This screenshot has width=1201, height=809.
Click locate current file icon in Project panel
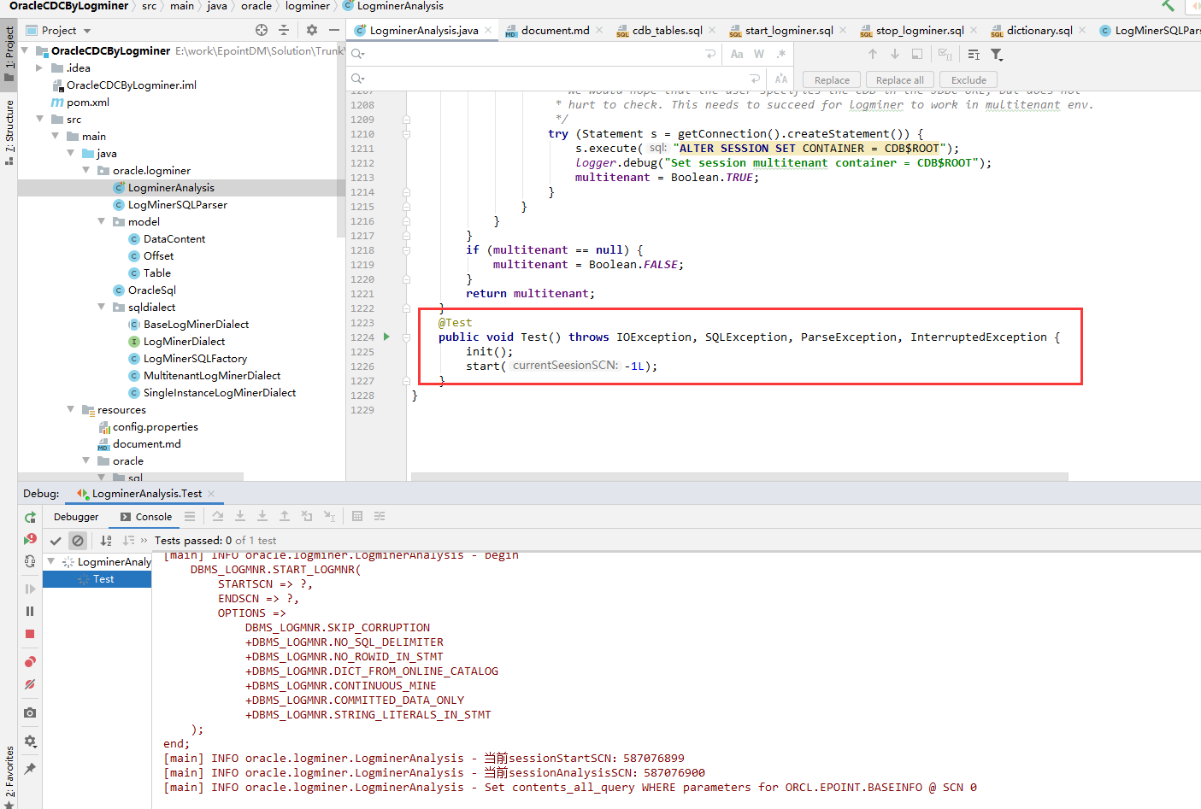pyautogui.click(x=262, y=30)
